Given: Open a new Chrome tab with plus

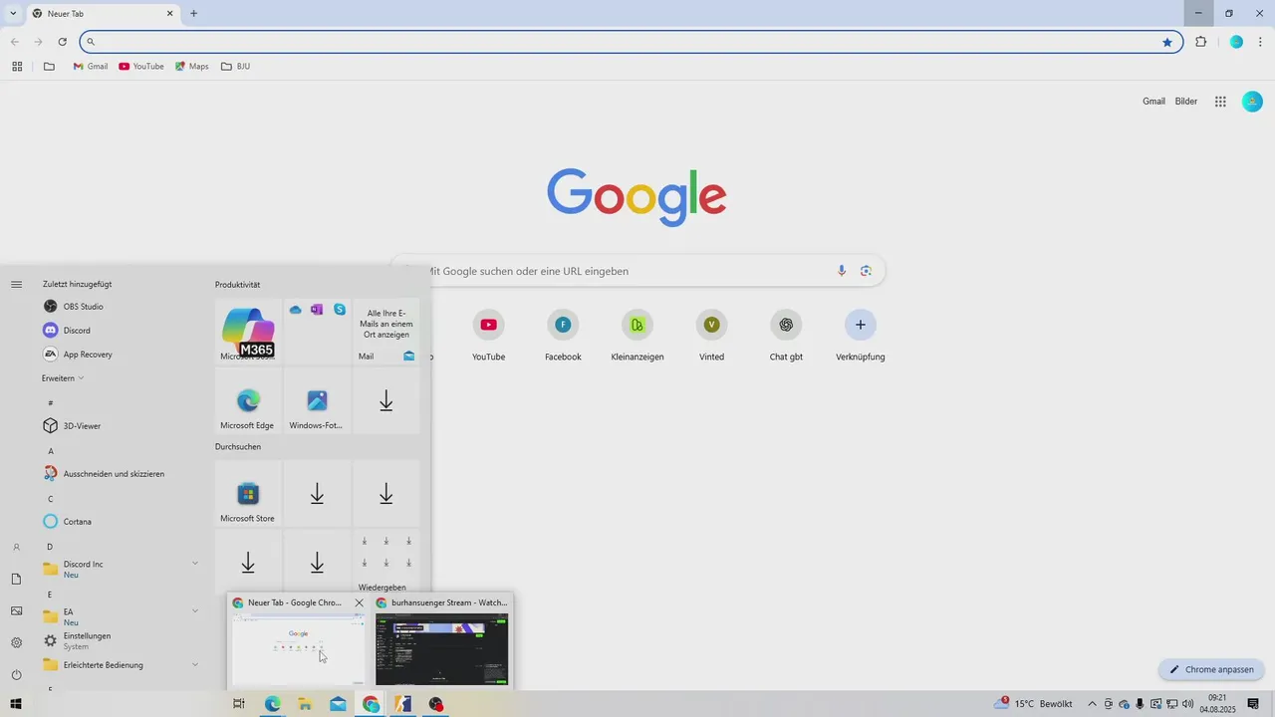Looking at the screenshot, I should tap(193, 13).
